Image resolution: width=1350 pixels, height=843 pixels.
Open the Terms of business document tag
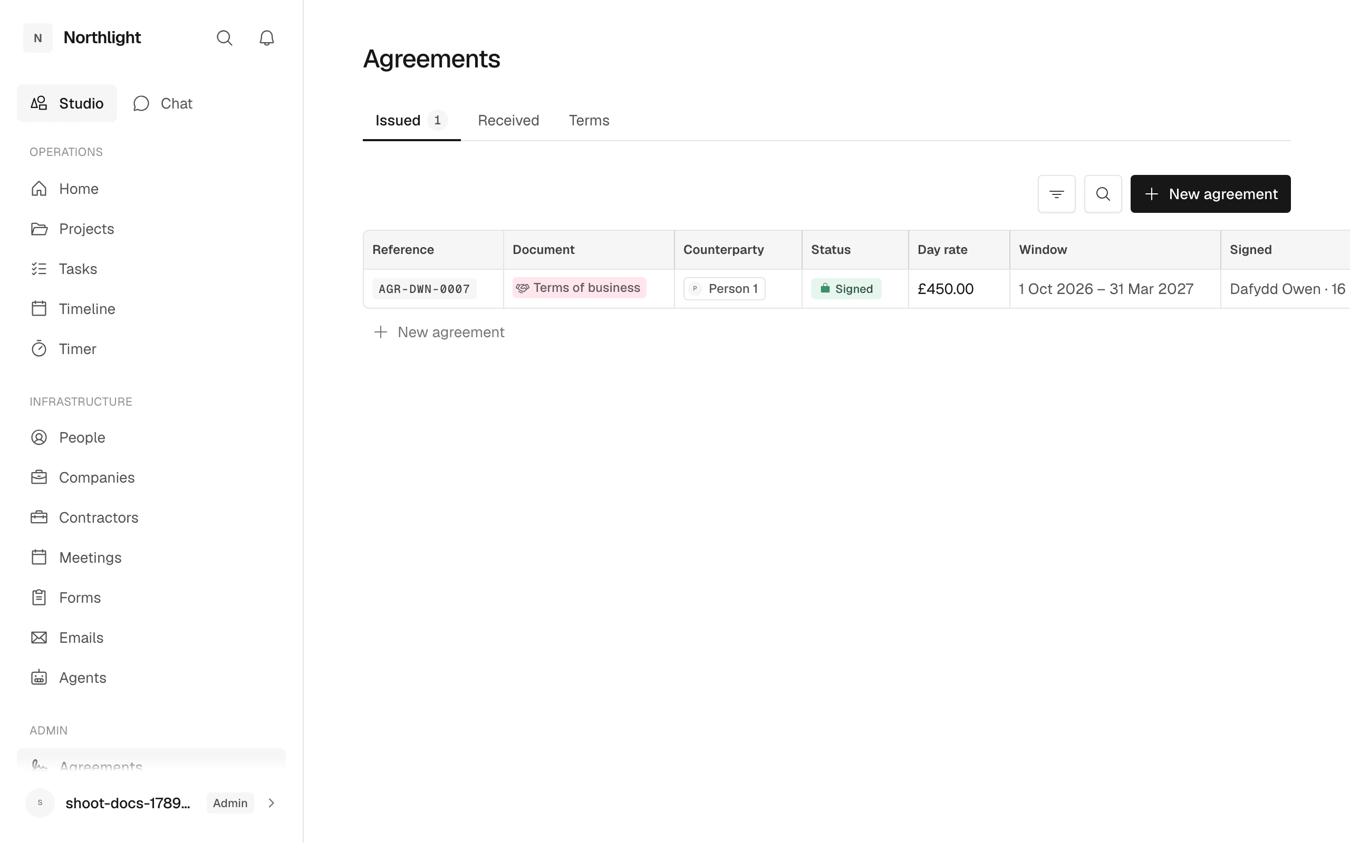(x=579, y=288)
